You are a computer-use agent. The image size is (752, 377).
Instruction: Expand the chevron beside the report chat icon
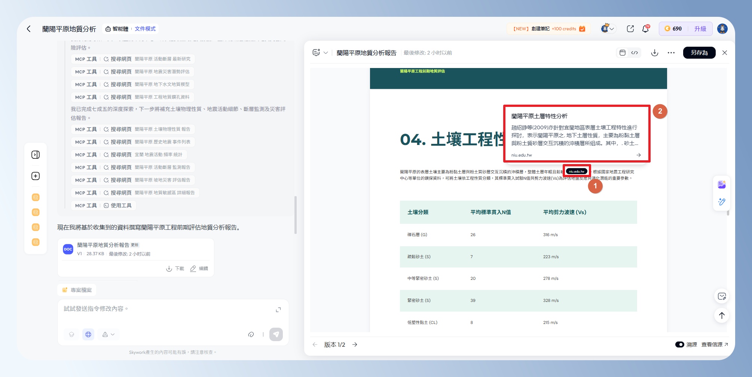pos(326,53)
